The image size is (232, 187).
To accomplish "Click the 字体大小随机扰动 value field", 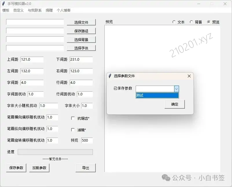I will (49, 106).
